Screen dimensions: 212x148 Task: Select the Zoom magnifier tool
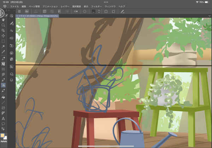pos(3,25)
